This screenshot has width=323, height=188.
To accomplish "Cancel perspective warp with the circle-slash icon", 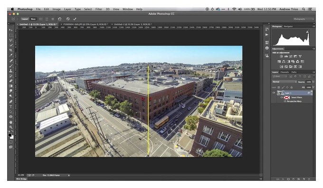I will [x=68, y=19].
